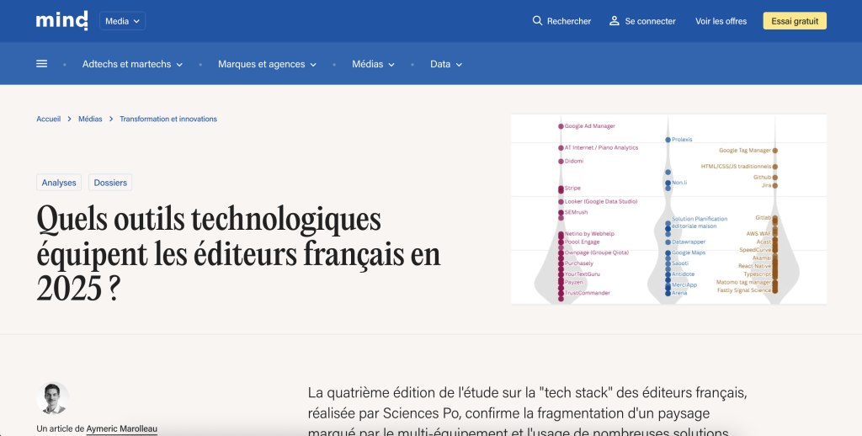Select the Dossiers tag

(x=110, y=183)
